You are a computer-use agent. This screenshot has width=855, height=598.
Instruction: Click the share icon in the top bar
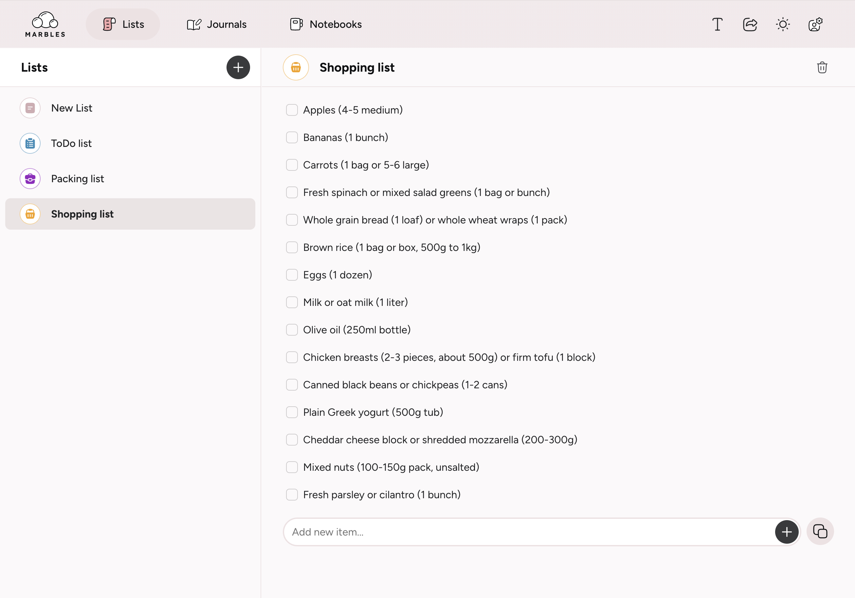(x=750, y=24)
